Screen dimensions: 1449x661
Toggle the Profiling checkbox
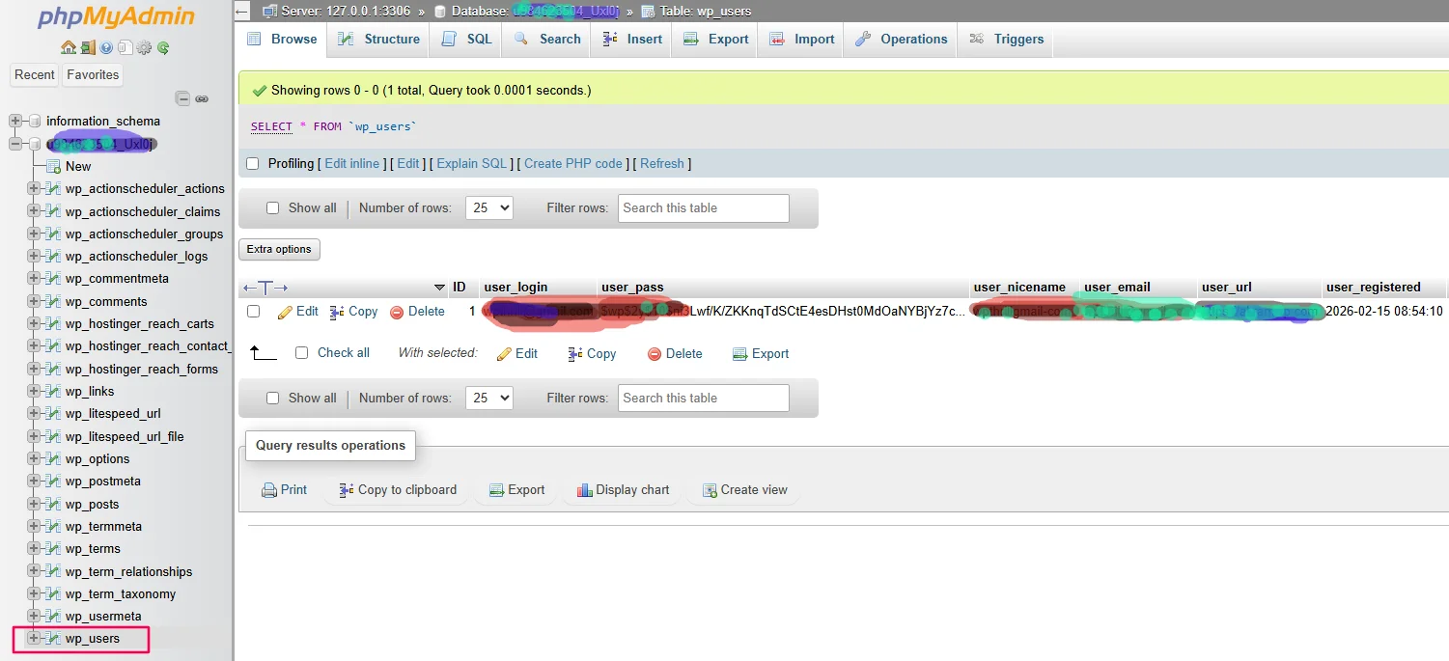tap(252, 164)
